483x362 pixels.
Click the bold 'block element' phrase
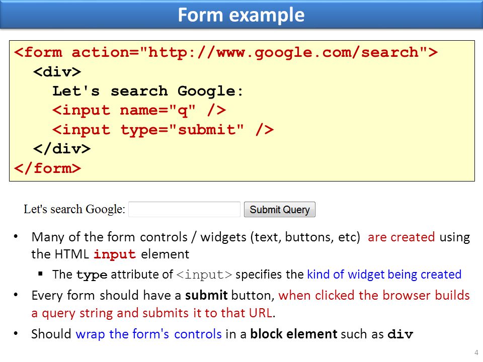point(293,334)
